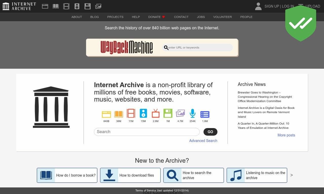Screen dimensions: 324x194
Task: Read Brewster Goes to Washington news post
Action: point(265,97)
